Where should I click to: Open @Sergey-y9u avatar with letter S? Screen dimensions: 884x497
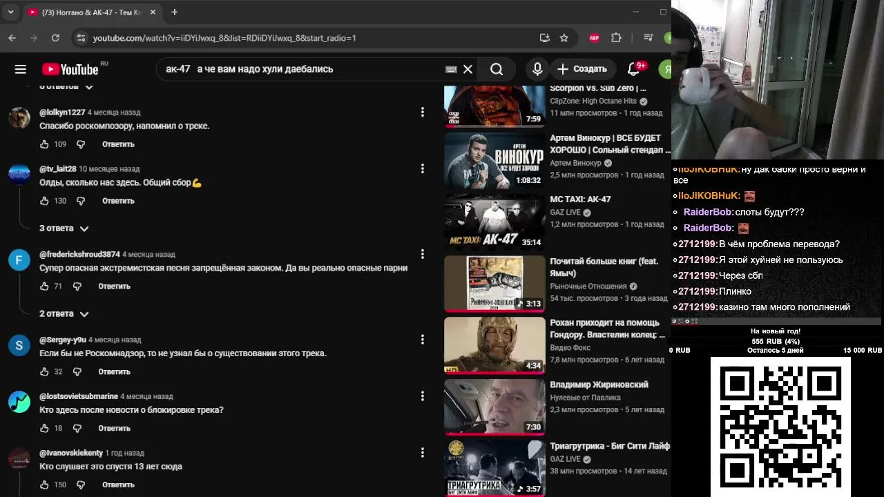(x=19, y=345)
